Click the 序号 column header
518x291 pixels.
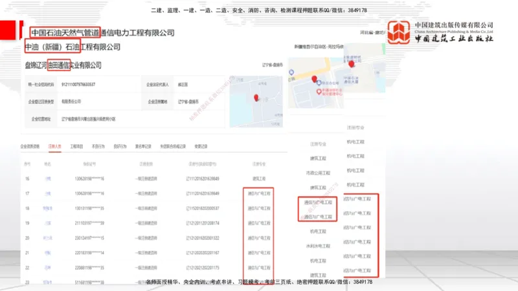coord(27,164)
